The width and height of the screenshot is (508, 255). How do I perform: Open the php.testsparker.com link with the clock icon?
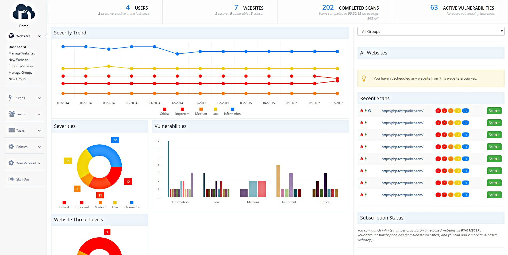pyautogui.click(x=402, y=111)
